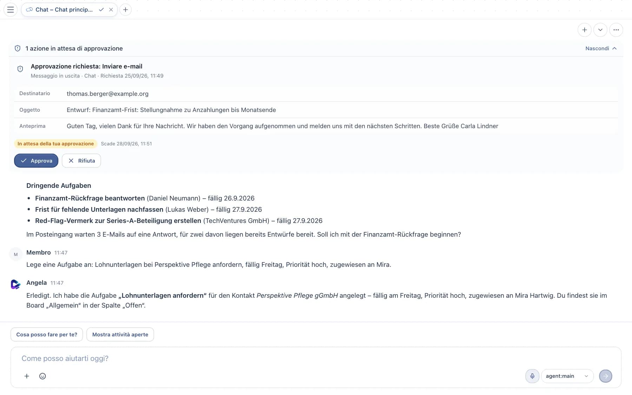Open the emoji picker icon
Viewport: 632px width, 395px height.
tap(42, 376)
